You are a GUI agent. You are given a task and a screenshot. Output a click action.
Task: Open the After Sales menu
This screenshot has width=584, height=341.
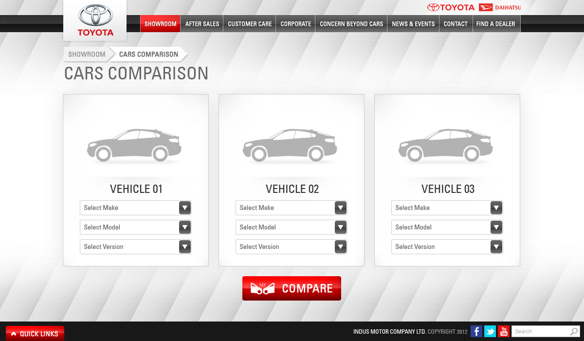[202, 24]
